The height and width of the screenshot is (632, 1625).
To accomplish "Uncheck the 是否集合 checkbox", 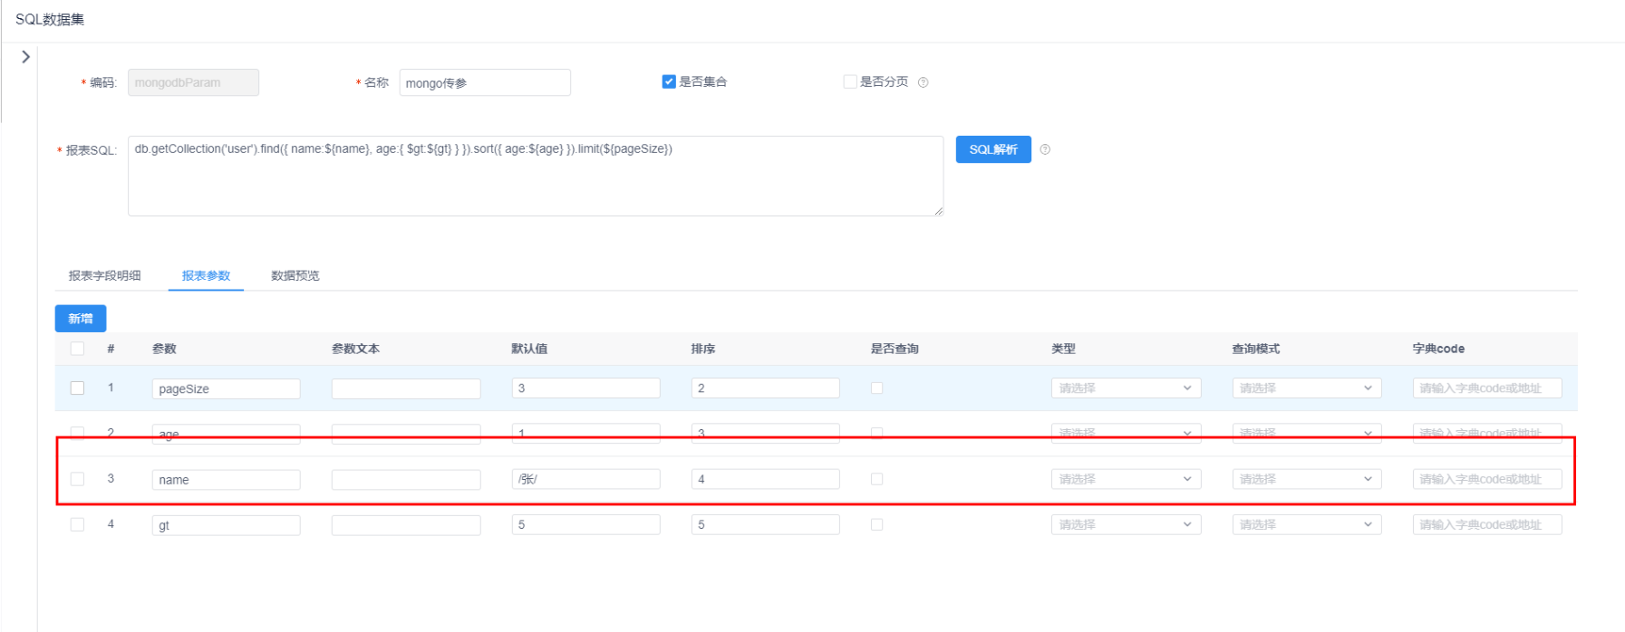I will [x=669, y=81].
